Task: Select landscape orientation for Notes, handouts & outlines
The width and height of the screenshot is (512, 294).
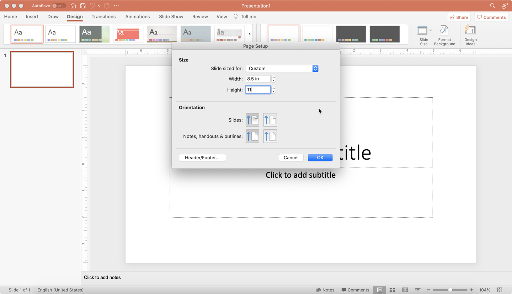Action: click(270, 136)
